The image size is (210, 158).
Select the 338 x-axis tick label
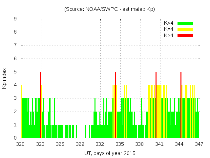139,144
